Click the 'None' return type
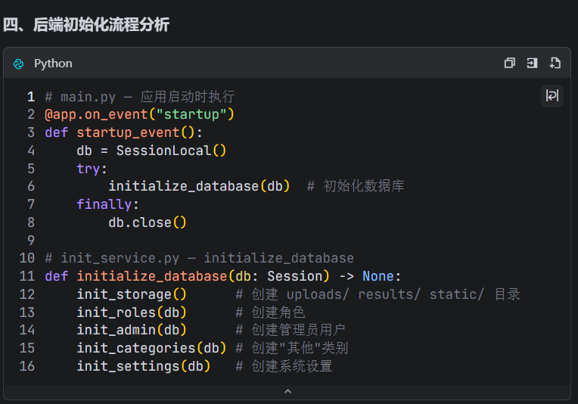Viewport: 578px width, 404px height. 378,276
